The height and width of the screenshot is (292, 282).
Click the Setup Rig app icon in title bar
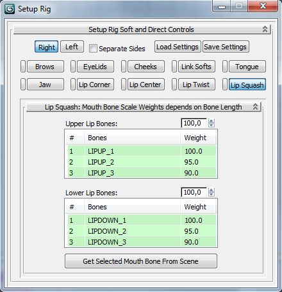10,9
